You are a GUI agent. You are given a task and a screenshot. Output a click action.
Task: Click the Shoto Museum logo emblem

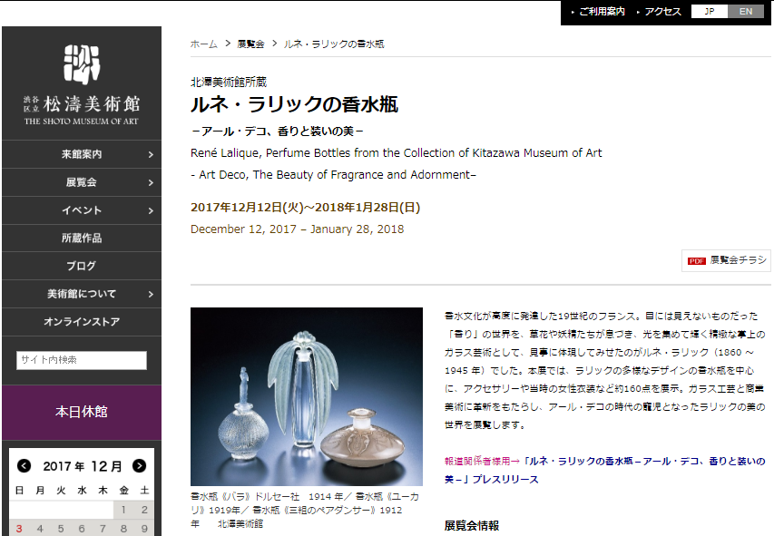click(x=82, y=63)
